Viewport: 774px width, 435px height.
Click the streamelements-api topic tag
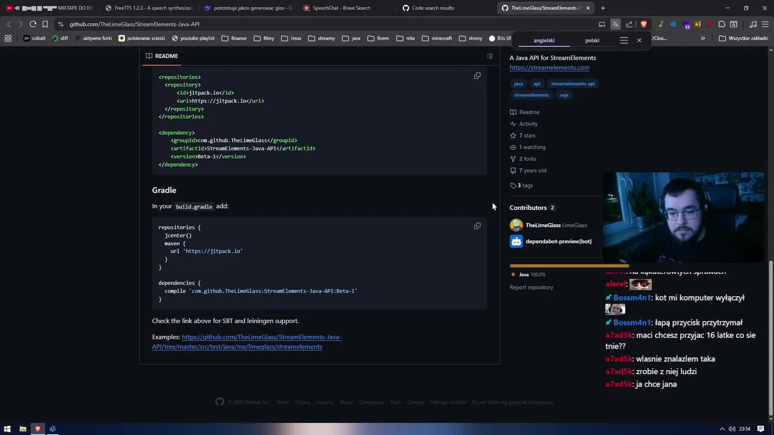click(x=573, y=84)
